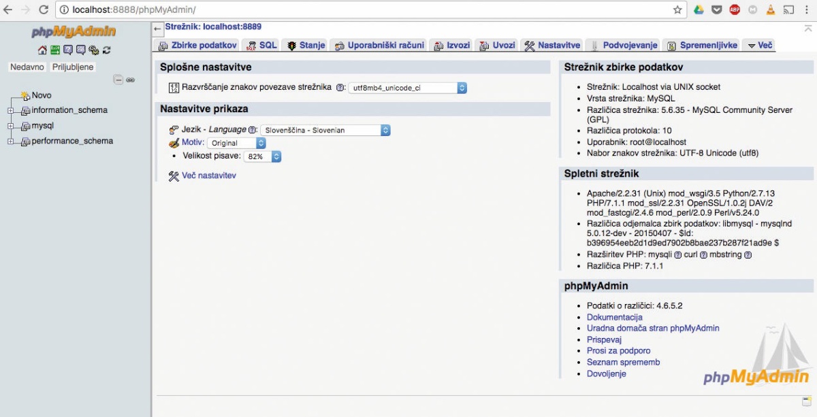Reload the navigation panel with refresh icon
This screenshot has width=817, height=417.
pos(107,50)
